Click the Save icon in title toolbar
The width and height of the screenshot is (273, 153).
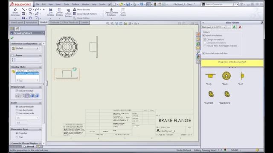(x=128, y=4)
